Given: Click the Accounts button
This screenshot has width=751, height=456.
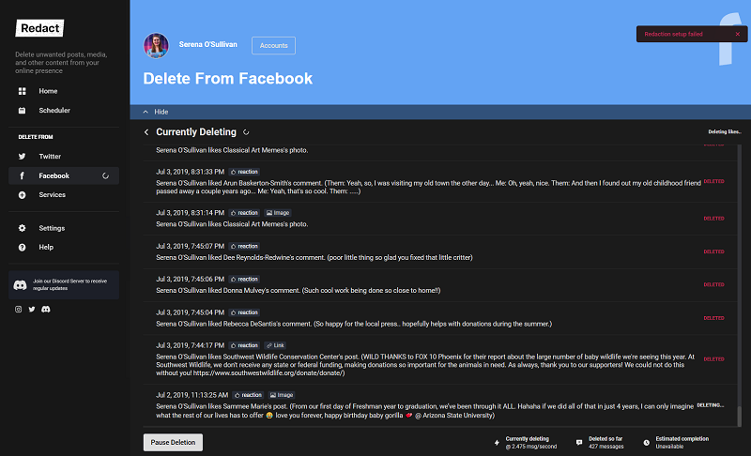Looking at the screenshot, I should 273,45.
